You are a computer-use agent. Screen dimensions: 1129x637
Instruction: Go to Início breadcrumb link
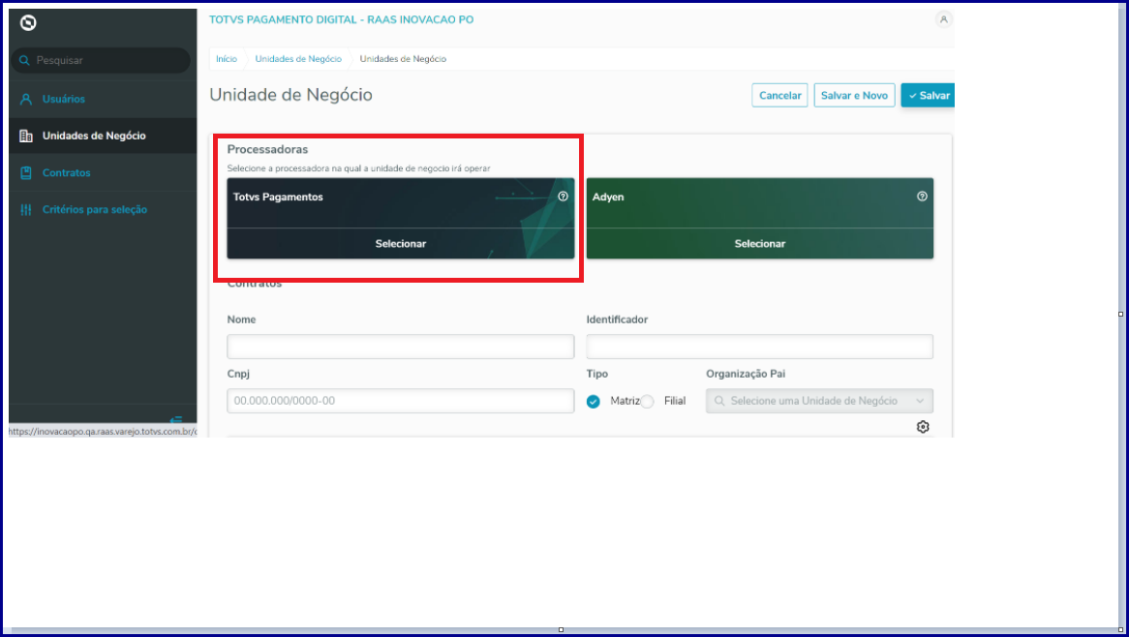[x=226, y=59]
